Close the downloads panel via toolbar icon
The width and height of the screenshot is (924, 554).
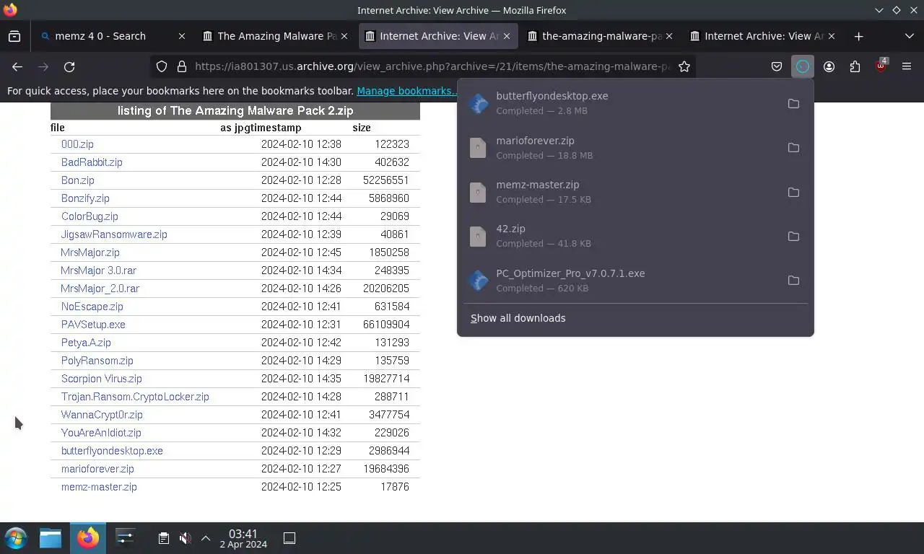pyautogui.click(x=803, y=66)
